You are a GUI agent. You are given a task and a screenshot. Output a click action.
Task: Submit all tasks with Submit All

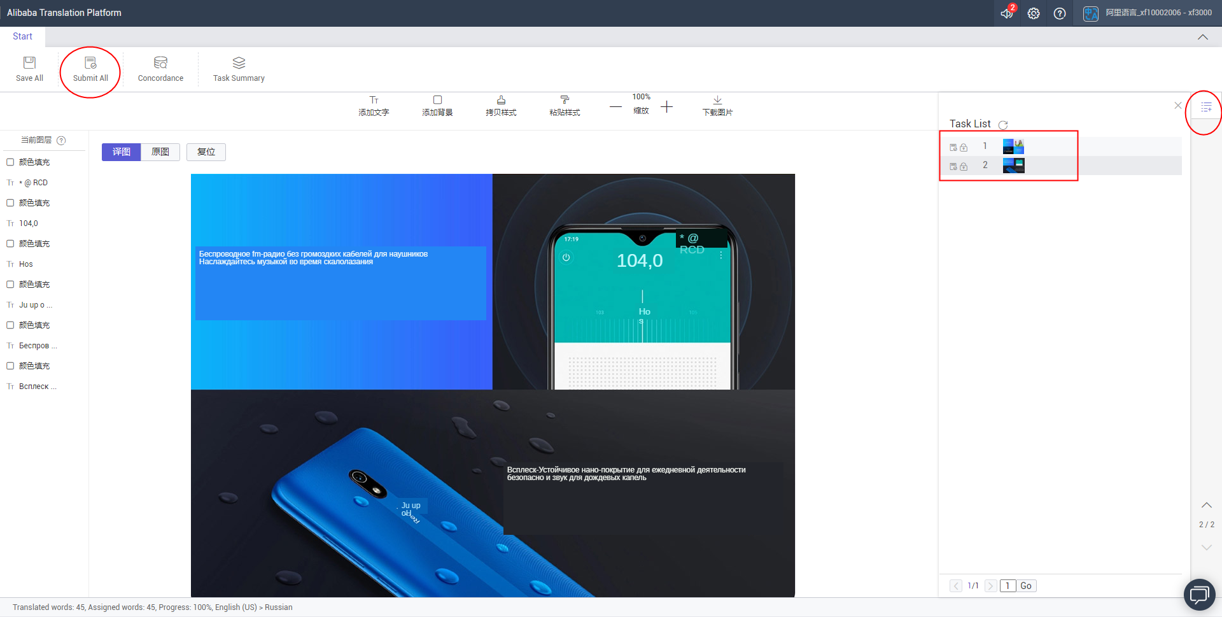click(x=90, y=69)
